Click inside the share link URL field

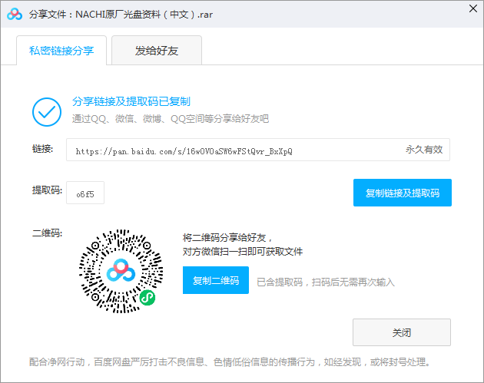point(230,150)
